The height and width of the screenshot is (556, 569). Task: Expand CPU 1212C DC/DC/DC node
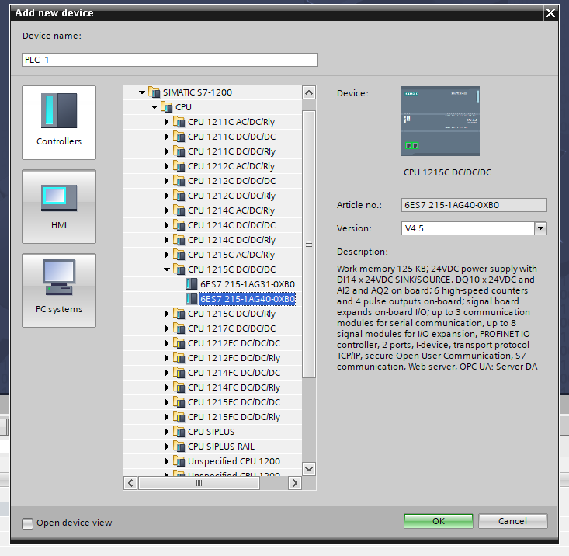(x=167, y=181)
